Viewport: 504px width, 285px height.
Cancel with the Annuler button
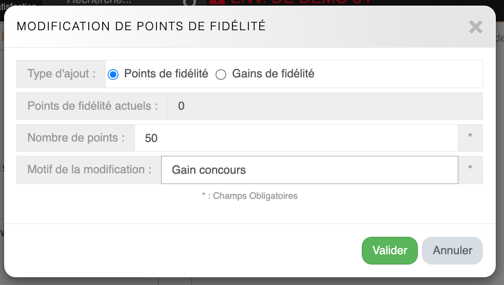pyautogui.click(x=452, y=251)
